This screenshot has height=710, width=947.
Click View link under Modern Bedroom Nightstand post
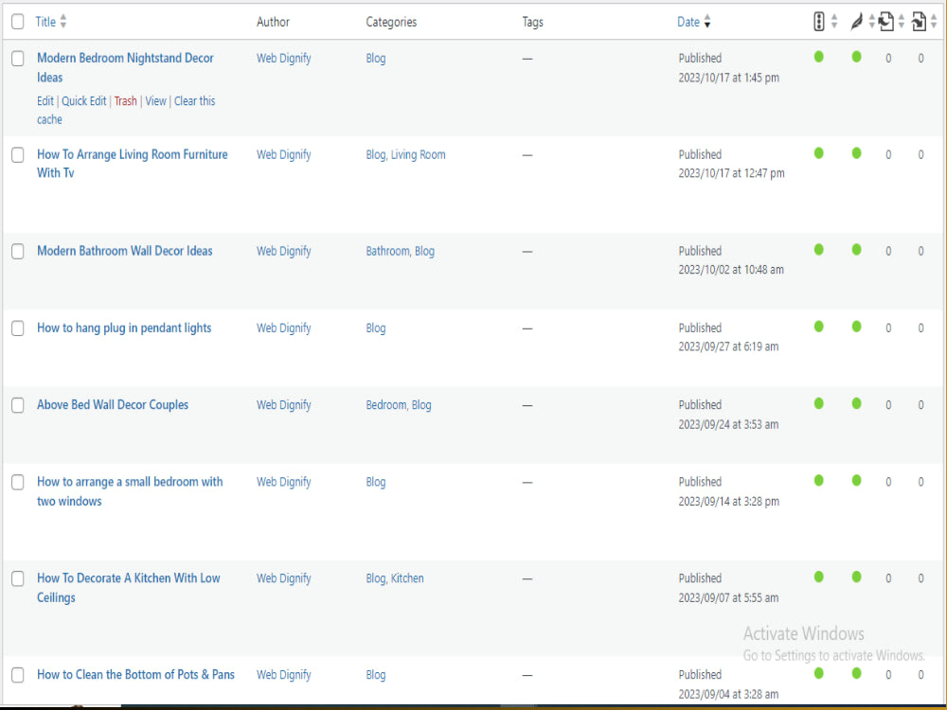(156, 101)
